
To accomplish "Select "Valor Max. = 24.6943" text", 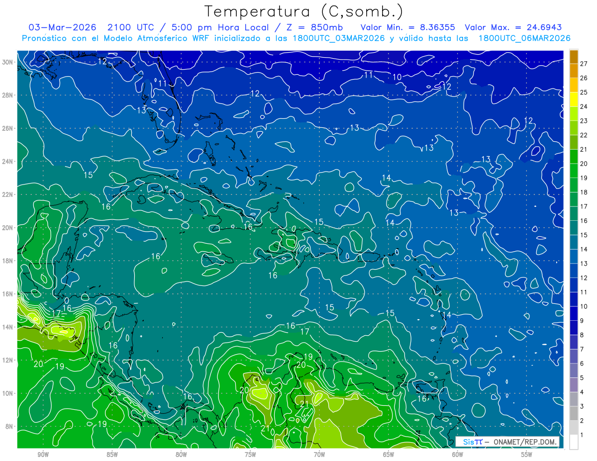I will [x=513, y=27].
